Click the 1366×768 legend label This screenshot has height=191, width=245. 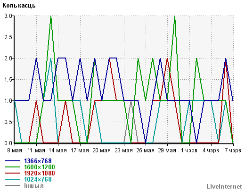coord(38,161)
